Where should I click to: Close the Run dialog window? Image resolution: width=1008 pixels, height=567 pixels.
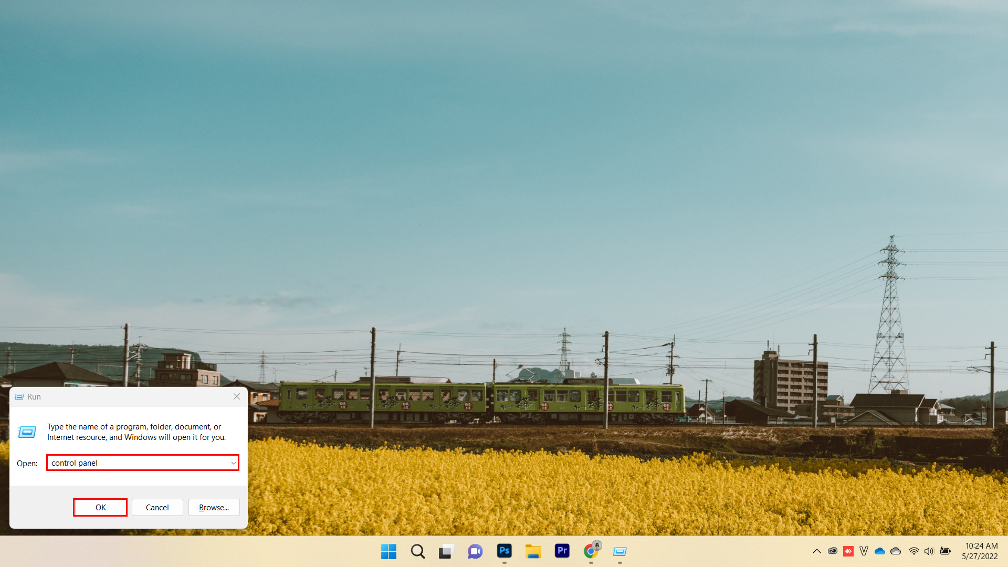[237, 396]
